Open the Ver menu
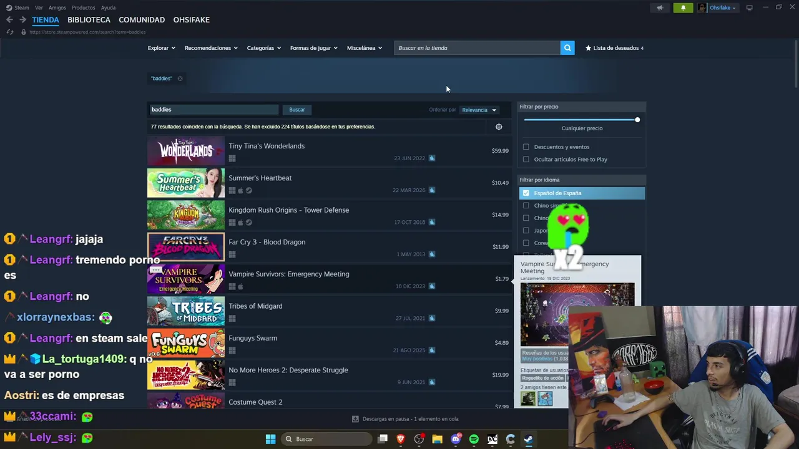This screenshot has height=449, width=799. pos(39,7)
